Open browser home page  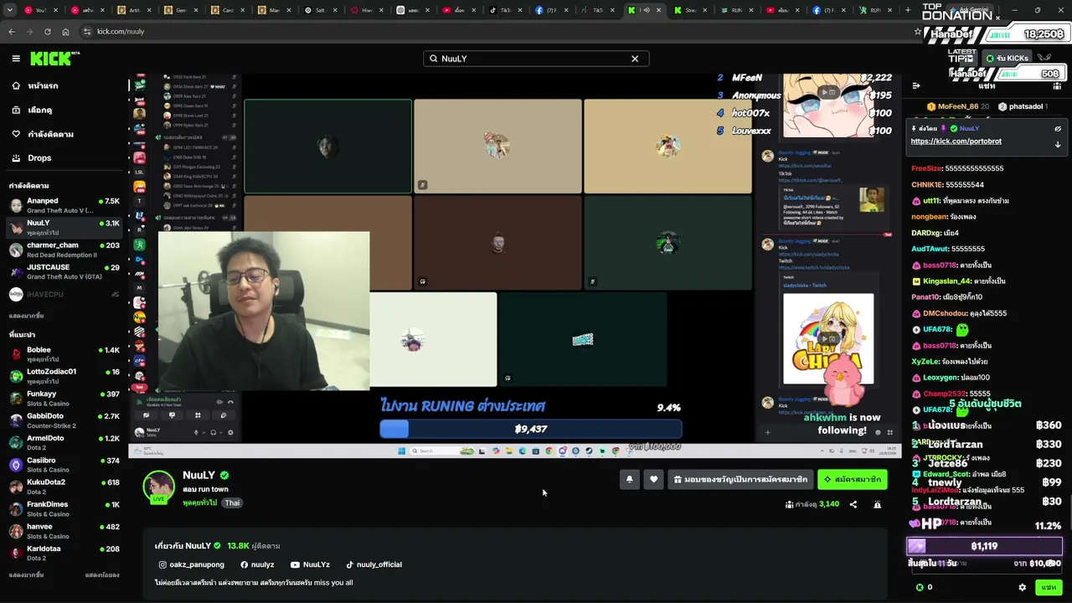[x=65, y=31]
